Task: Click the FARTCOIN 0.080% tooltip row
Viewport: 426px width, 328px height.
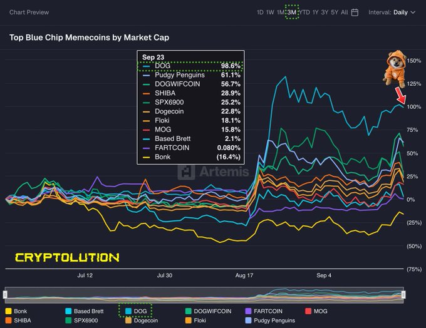Action: point(191,148)
